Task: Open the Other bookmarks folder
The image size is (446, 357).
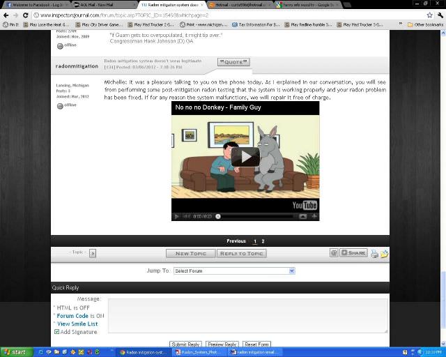Action: pos(426,24)
